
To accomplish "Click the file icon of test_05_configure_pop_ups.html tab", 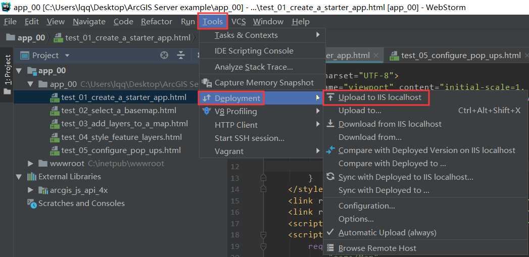I will [x=394, y=56].
